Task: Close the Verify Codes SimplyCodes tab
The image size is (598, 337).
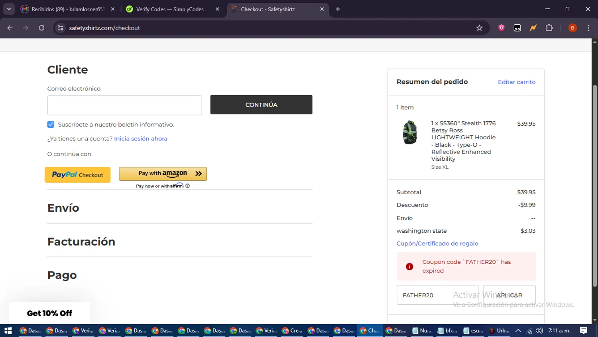Action: pyautogui.click(x=217, y=9)
